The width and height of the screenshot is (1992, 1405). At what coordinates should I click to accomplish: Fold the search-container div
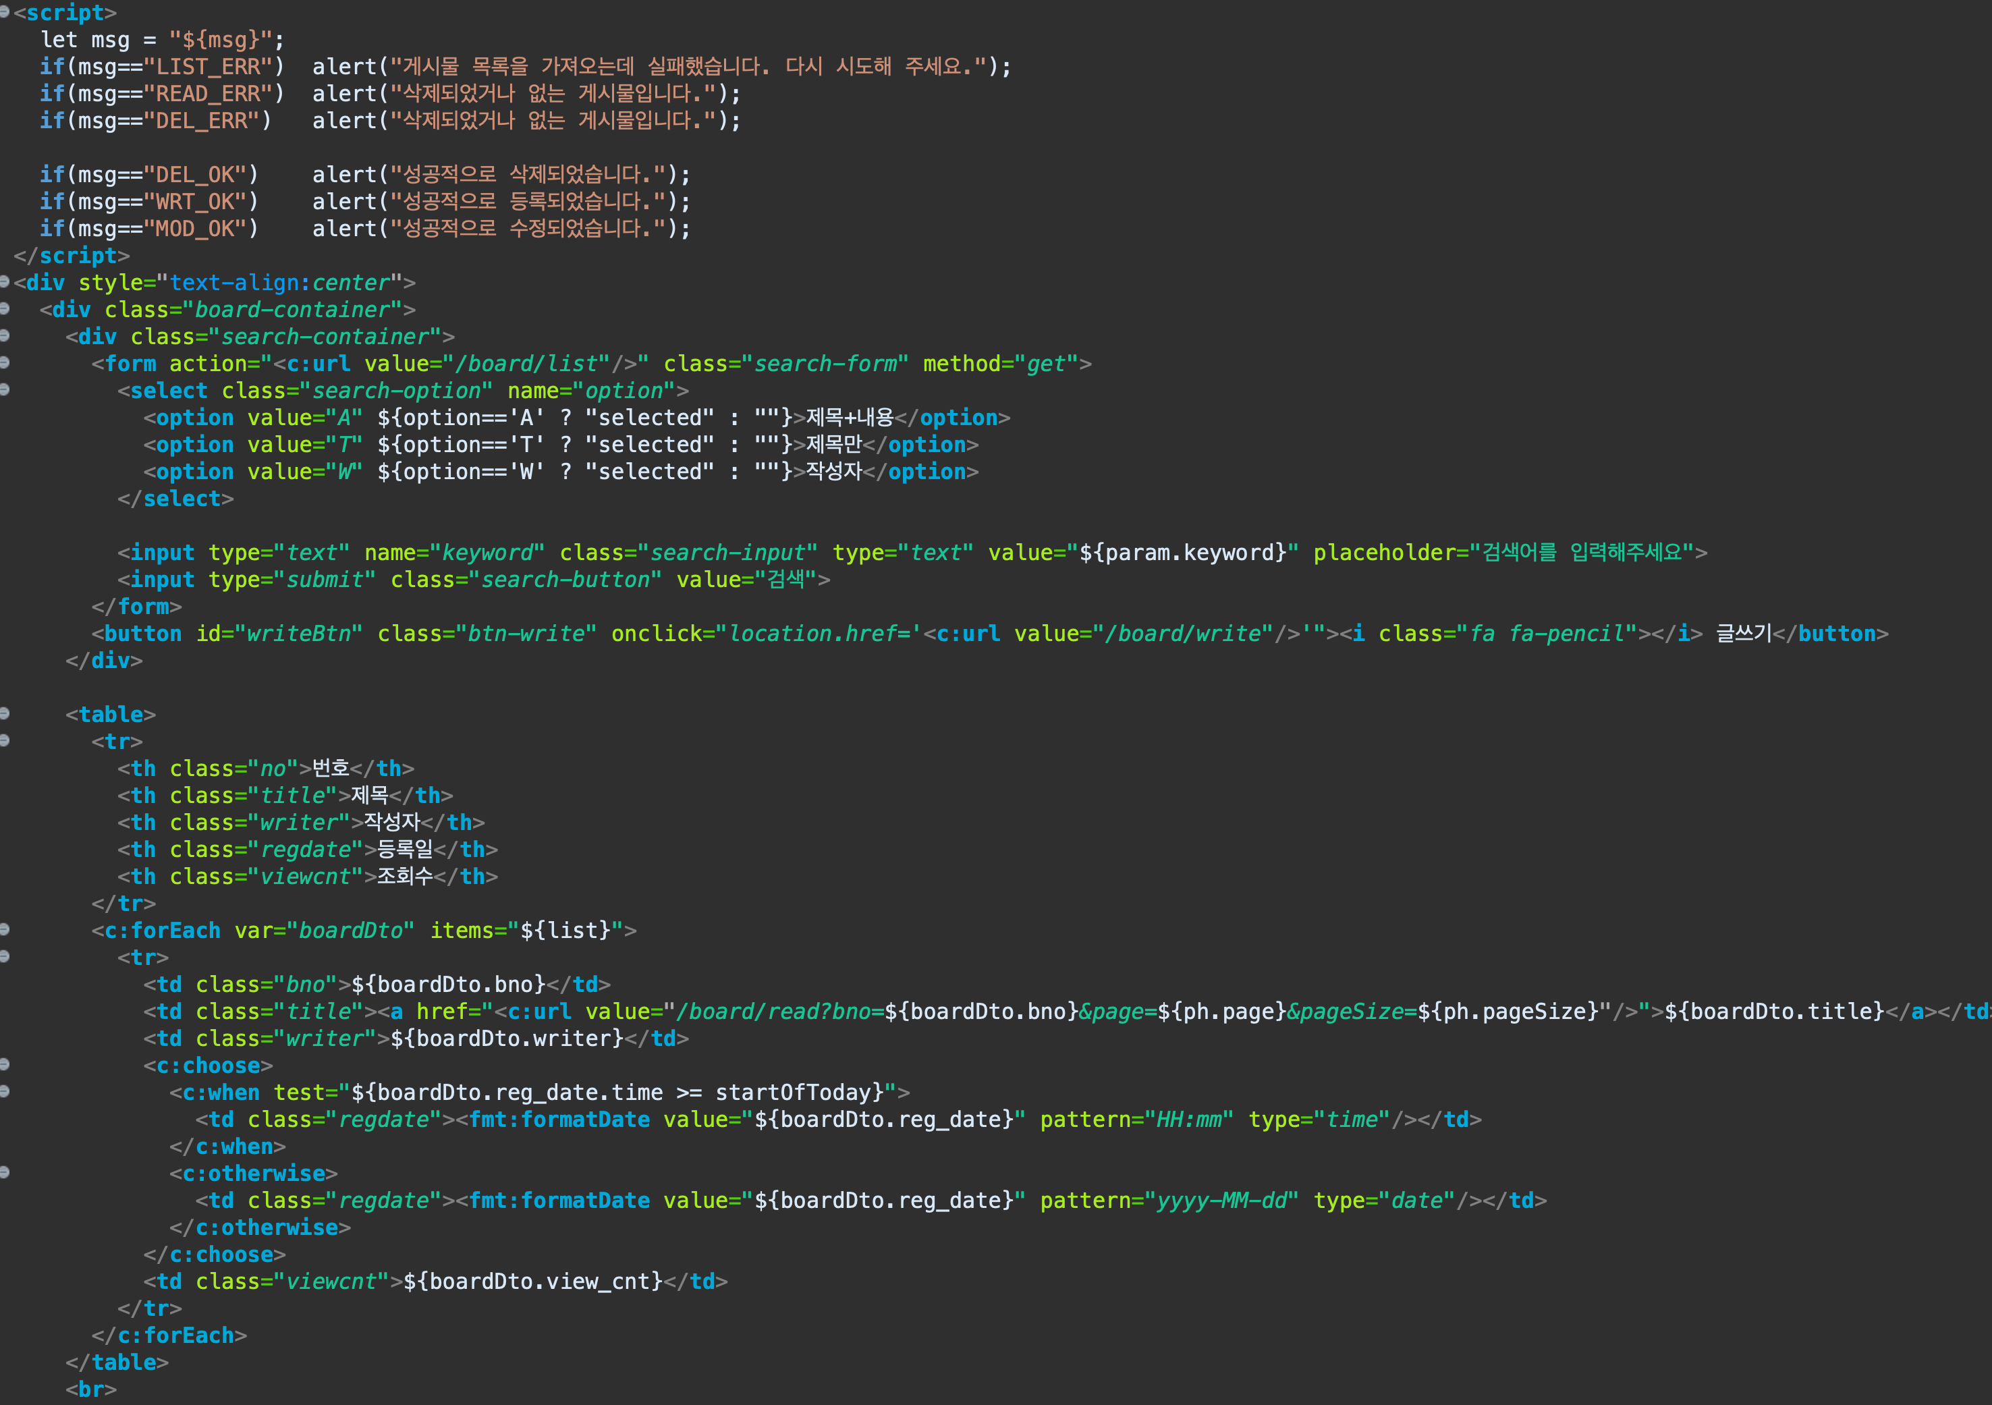coord(4,336)
